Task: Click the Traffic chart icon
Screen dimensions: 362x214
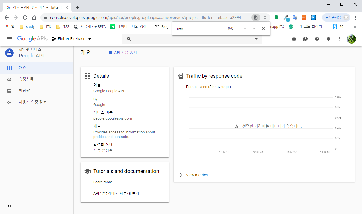Action: (180, 76)
